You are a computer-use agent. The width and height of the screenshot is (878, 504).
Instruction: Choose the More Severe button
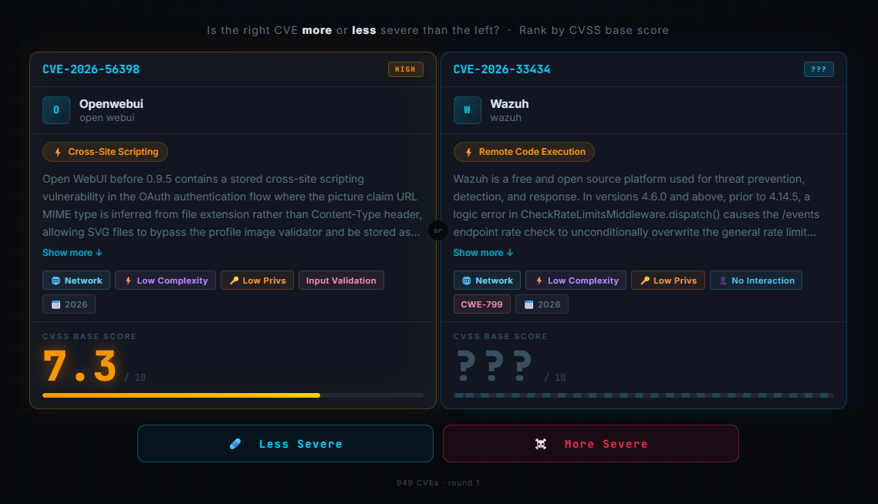591,444
